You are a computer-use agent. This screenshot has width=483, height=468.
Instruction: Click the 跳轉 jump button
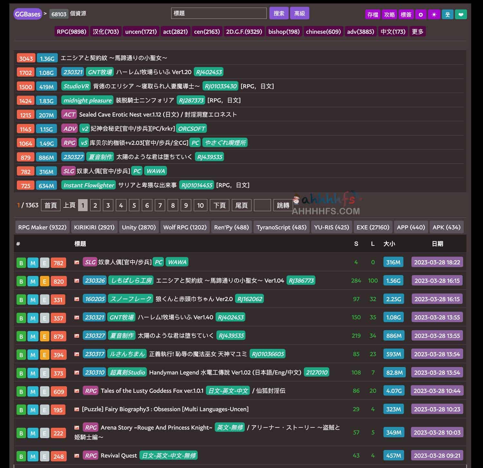283,205
